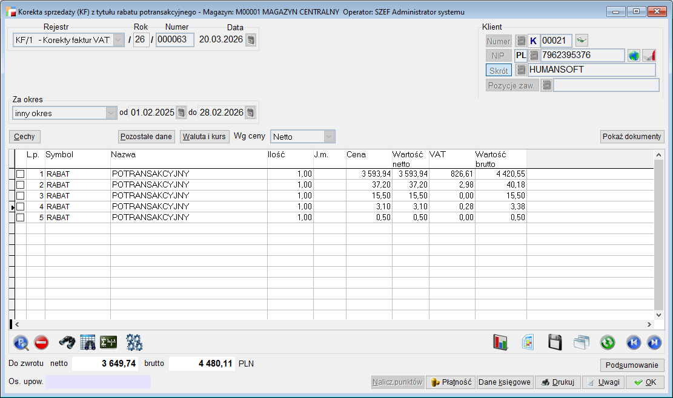
Task: Expand the Rejestr KF/1 dropdown
Action: click(x=118, y=40)
